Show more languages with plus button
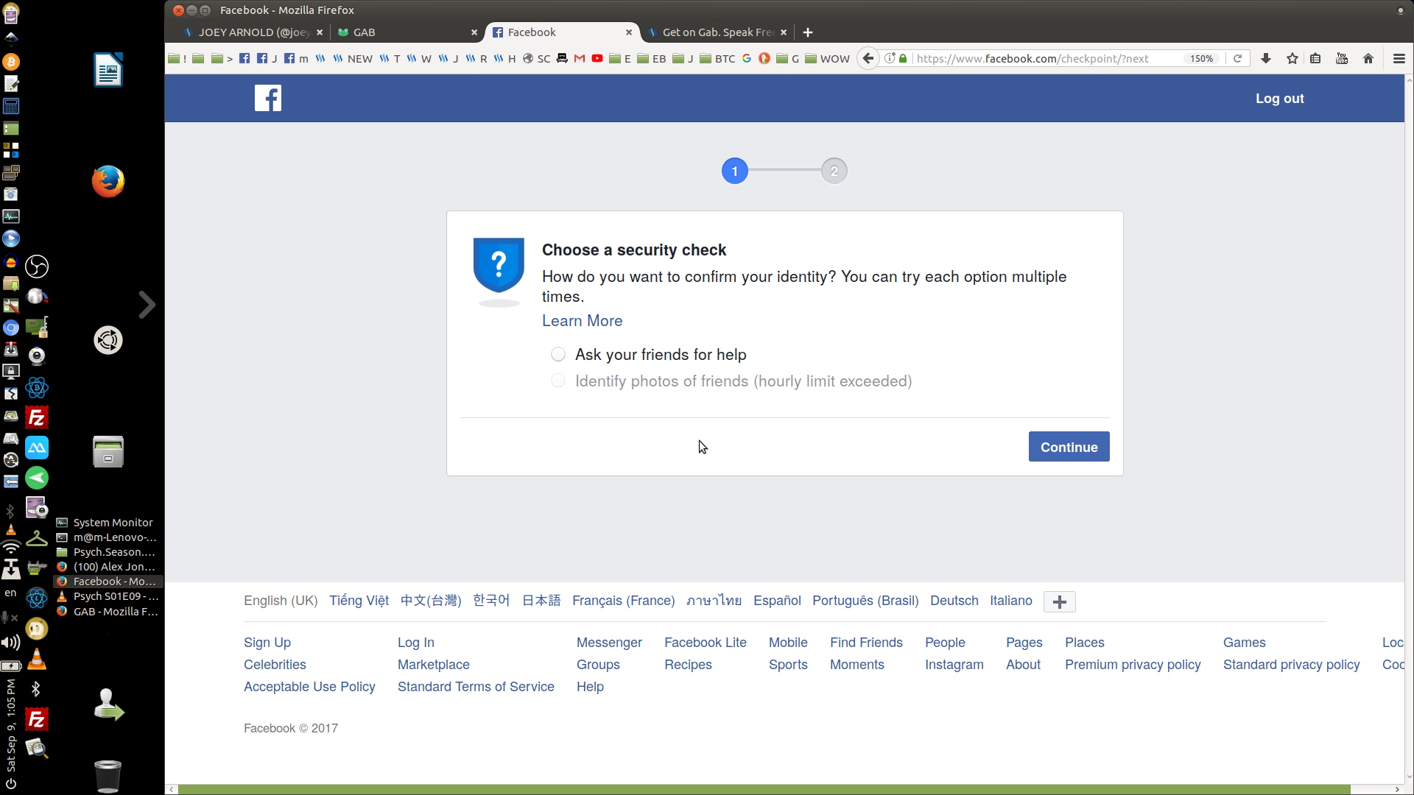Image resolution: width=1414 pixels, height=795 pixels. 1060,602
